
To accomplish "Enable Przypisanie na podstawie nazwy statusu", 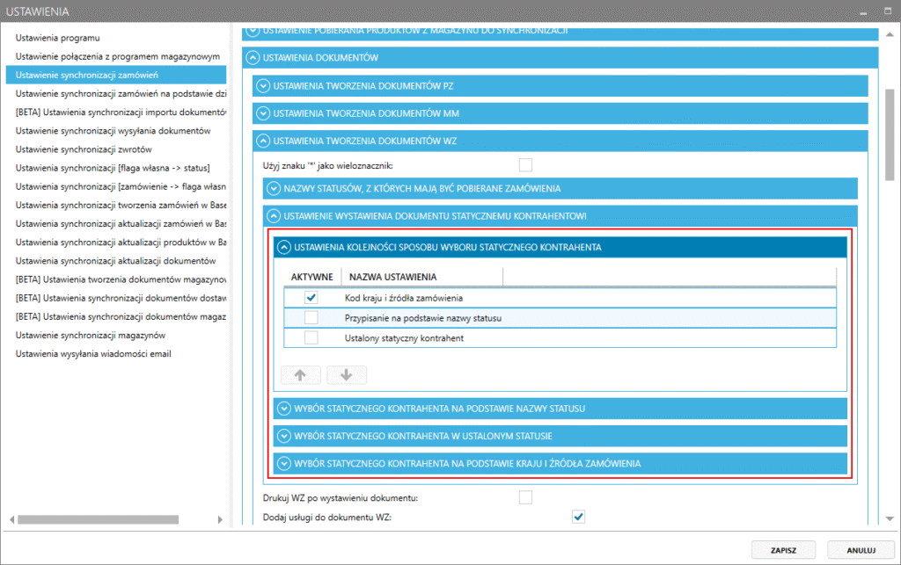I will (x=311, y=318).
